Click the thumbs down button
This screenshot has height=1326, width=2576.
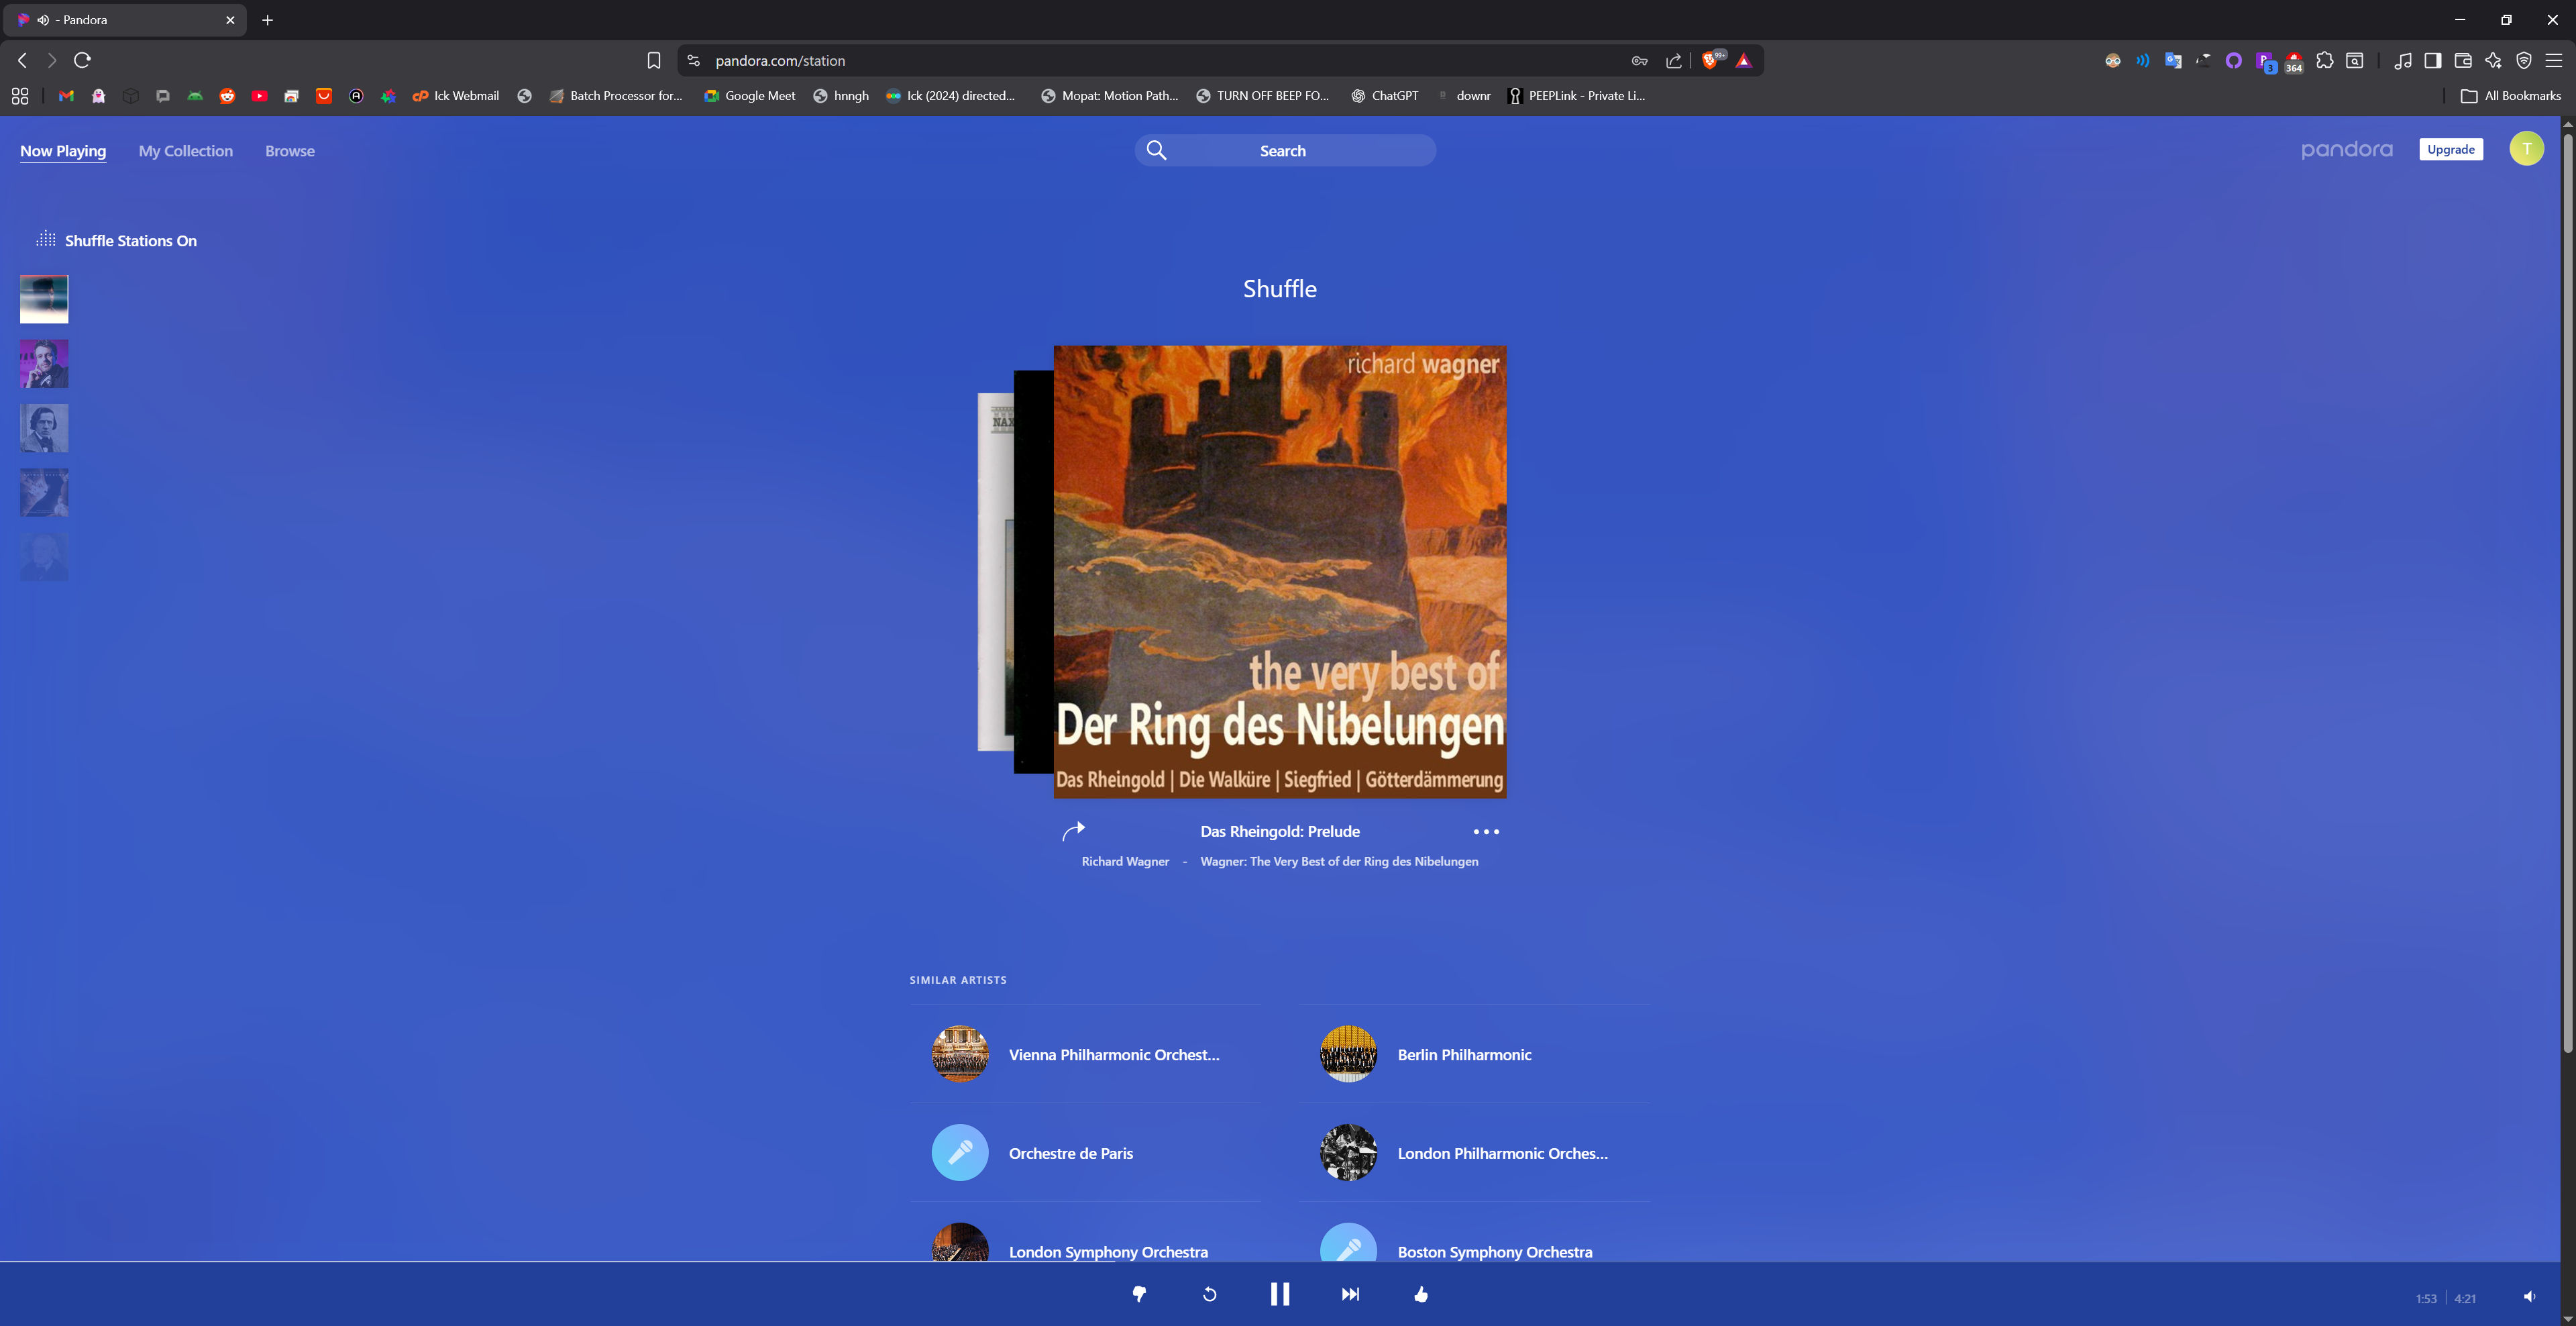1139,1294
